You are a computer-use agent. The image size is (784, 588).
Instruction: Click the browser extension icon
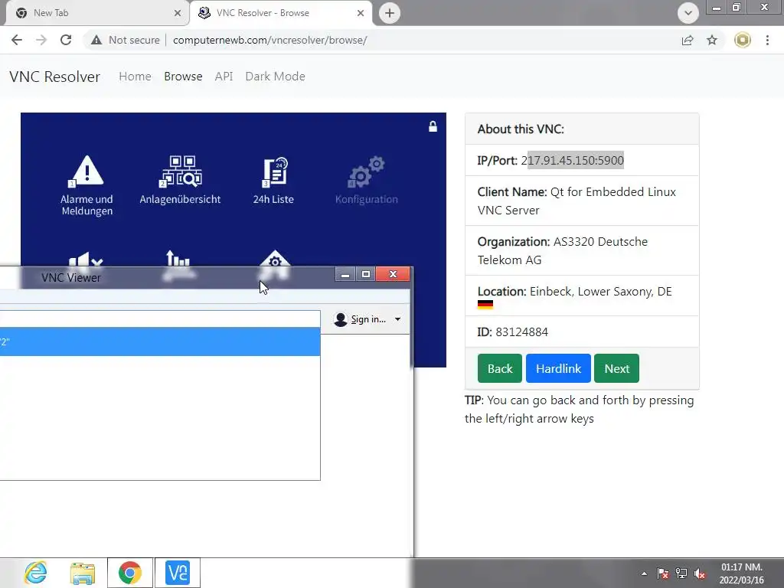[743, 40]
